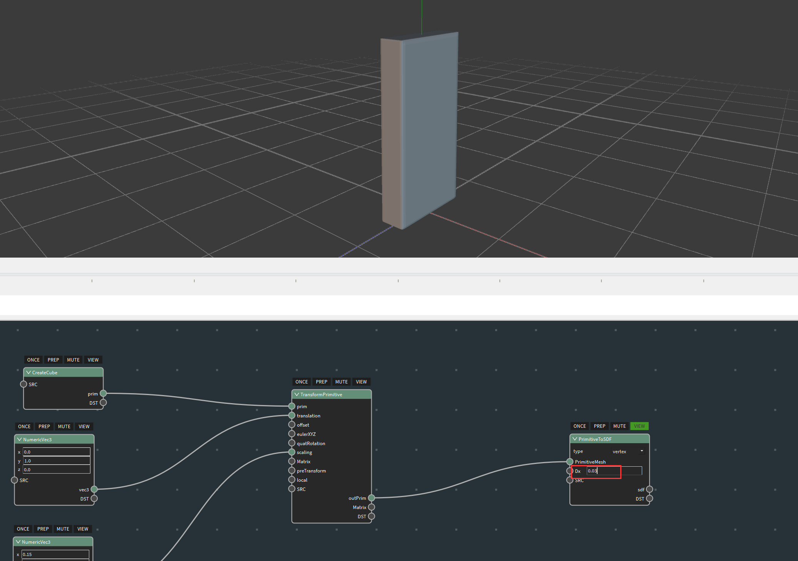Toggle ONCE on the NumericVec3 node with y 1.0

coord(24,426)
